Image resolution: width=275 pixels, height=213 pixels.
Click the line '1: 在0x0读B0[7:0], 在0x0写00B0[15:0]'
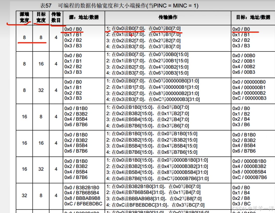pyautogui.click(x=147, y=55)
